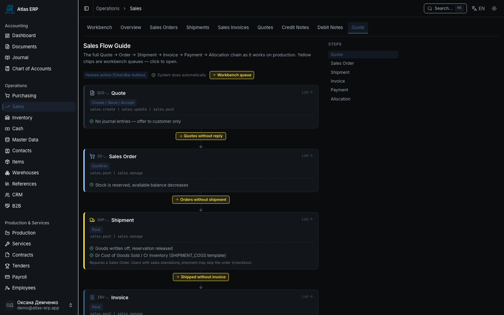Viewport: 504px width, 315px height.
Task: Open Journal via its book icon
Action: point(7,57)
